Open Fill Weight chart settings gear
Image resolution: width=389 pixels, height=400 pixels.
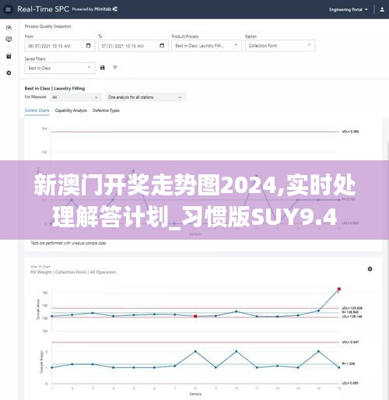coord(370,269)
